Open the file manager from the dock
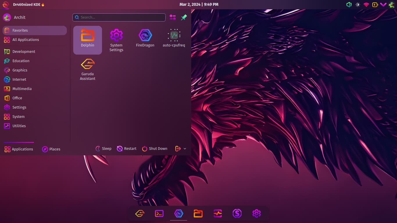This screenshot has height=223, width=397. point(198,214)
